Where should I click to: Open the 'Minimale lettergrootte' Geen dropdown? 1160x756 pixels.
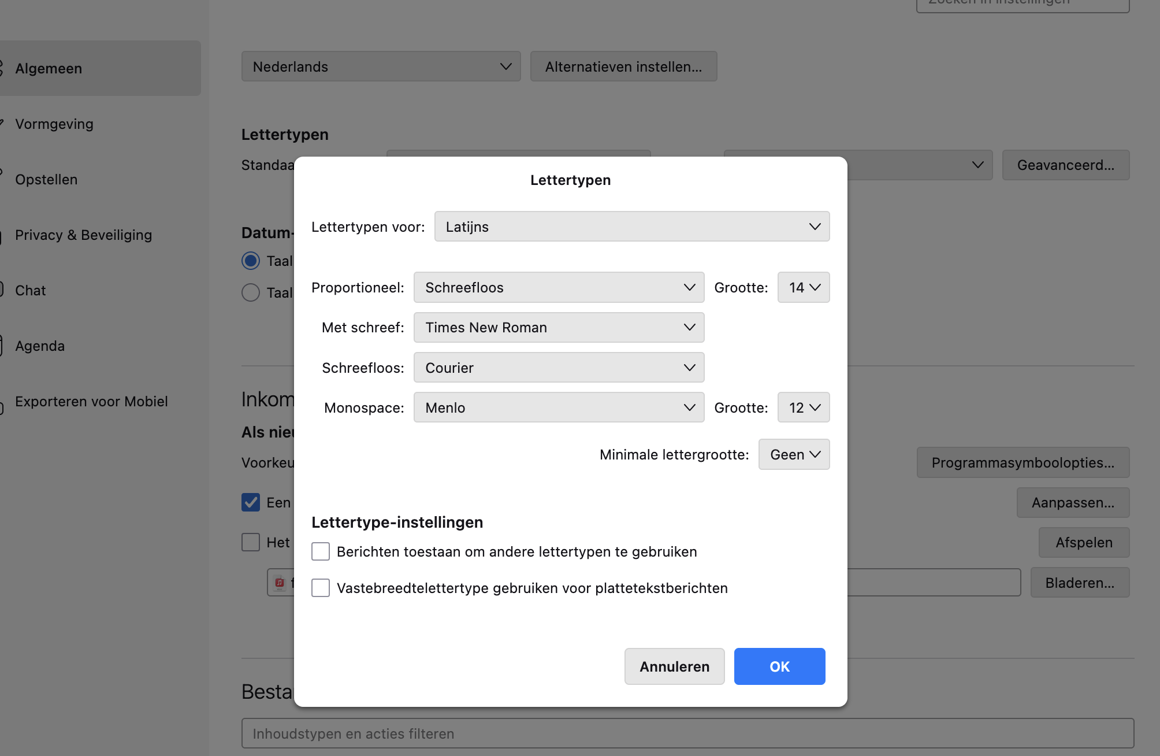pos(794,454)
